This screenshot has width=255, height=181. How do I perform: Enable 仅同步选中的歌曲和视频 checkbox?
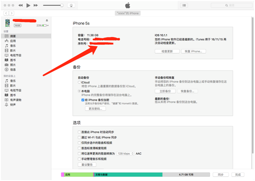coord(79,143)
